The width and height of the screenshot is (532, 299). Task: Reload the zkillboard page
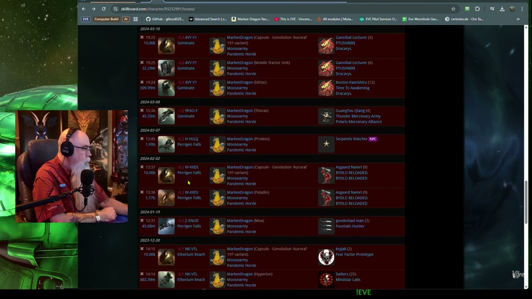(103, 9)
